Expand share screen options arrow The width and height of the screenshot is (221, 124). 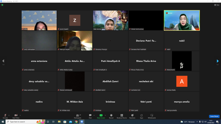coord(105,115)
